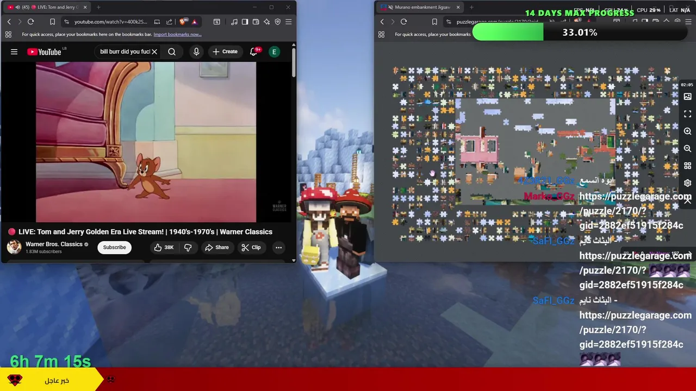Subscribe to Warner Bros. Classics

click(114, 247)
